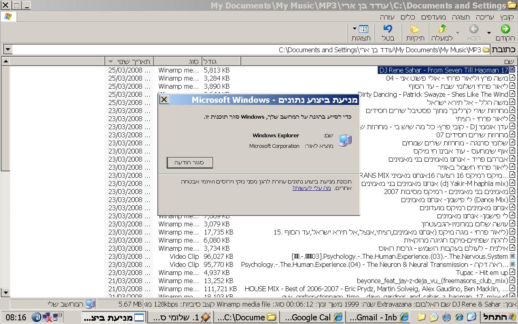
Task: Select file 'משה פרץ וליאור פרחי - אולי פשוט אני - 04'
Action: 447,78
